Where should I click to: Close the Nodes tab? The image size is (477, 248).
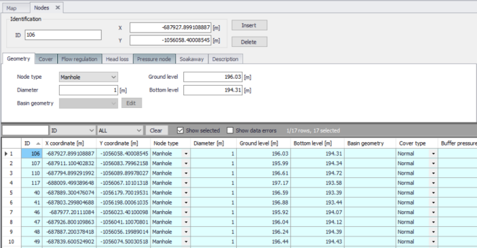[x=58, y=7]
